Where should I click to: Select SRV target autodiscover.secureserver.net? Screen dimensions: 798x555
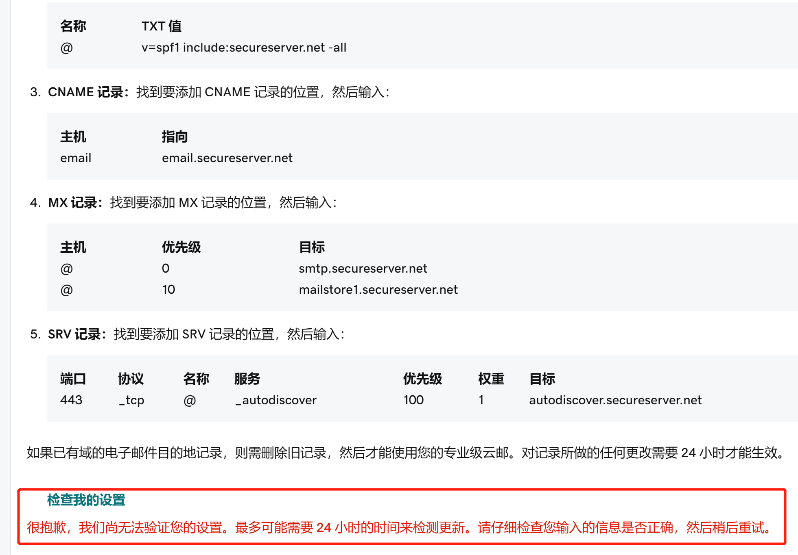(615, 400)
